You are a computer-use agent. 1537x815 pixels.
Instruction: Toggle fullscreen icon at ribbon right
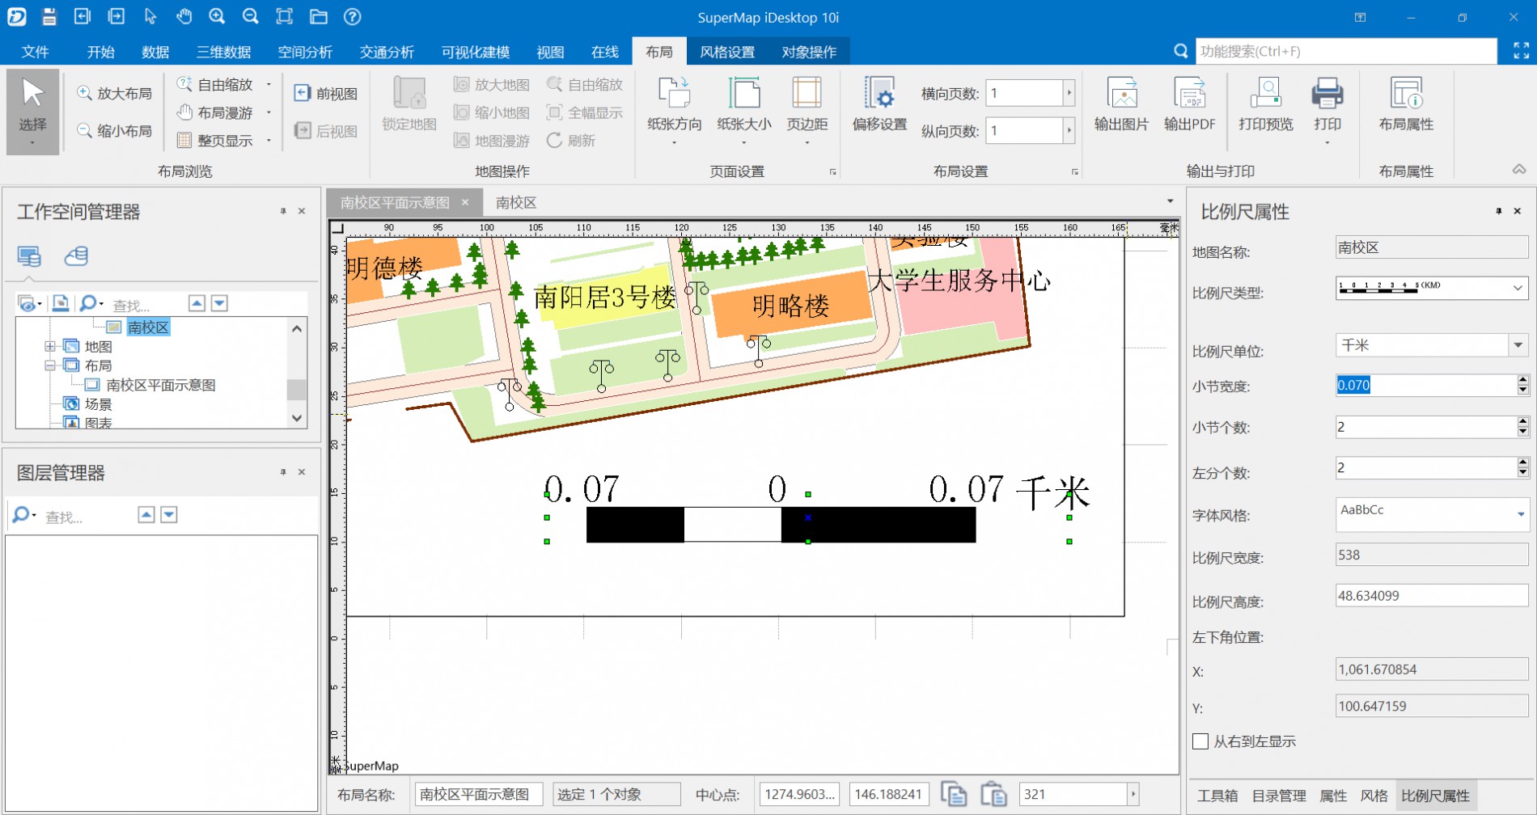[1521, 51]
